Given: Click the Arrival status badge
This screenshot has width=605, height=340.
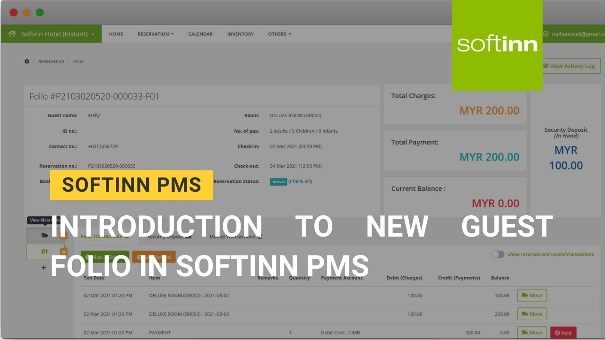Looking at the screenshot, I should (x=278, y=182).
